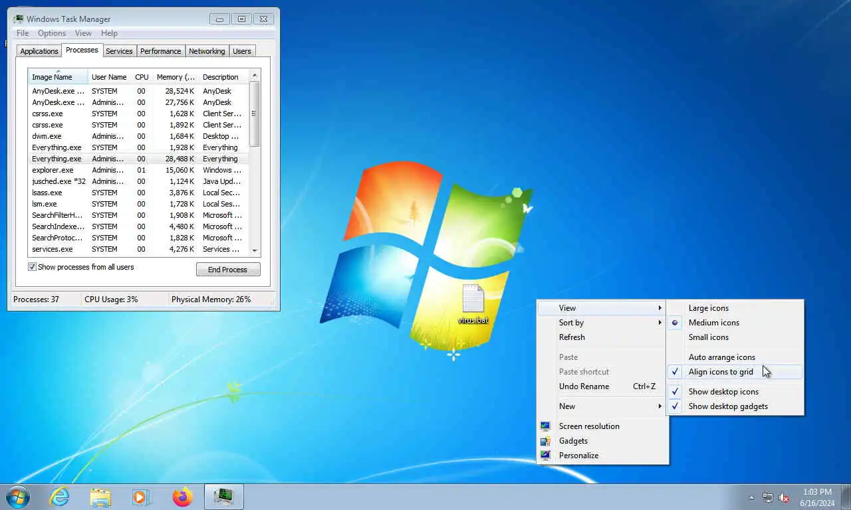
Task: Select Everything.exe row using 28,488 K
Action: (138, 159)
